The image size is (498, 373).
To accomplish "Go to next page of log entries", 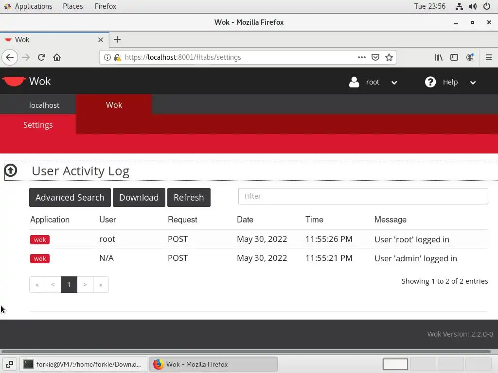I will pos(85,285).
